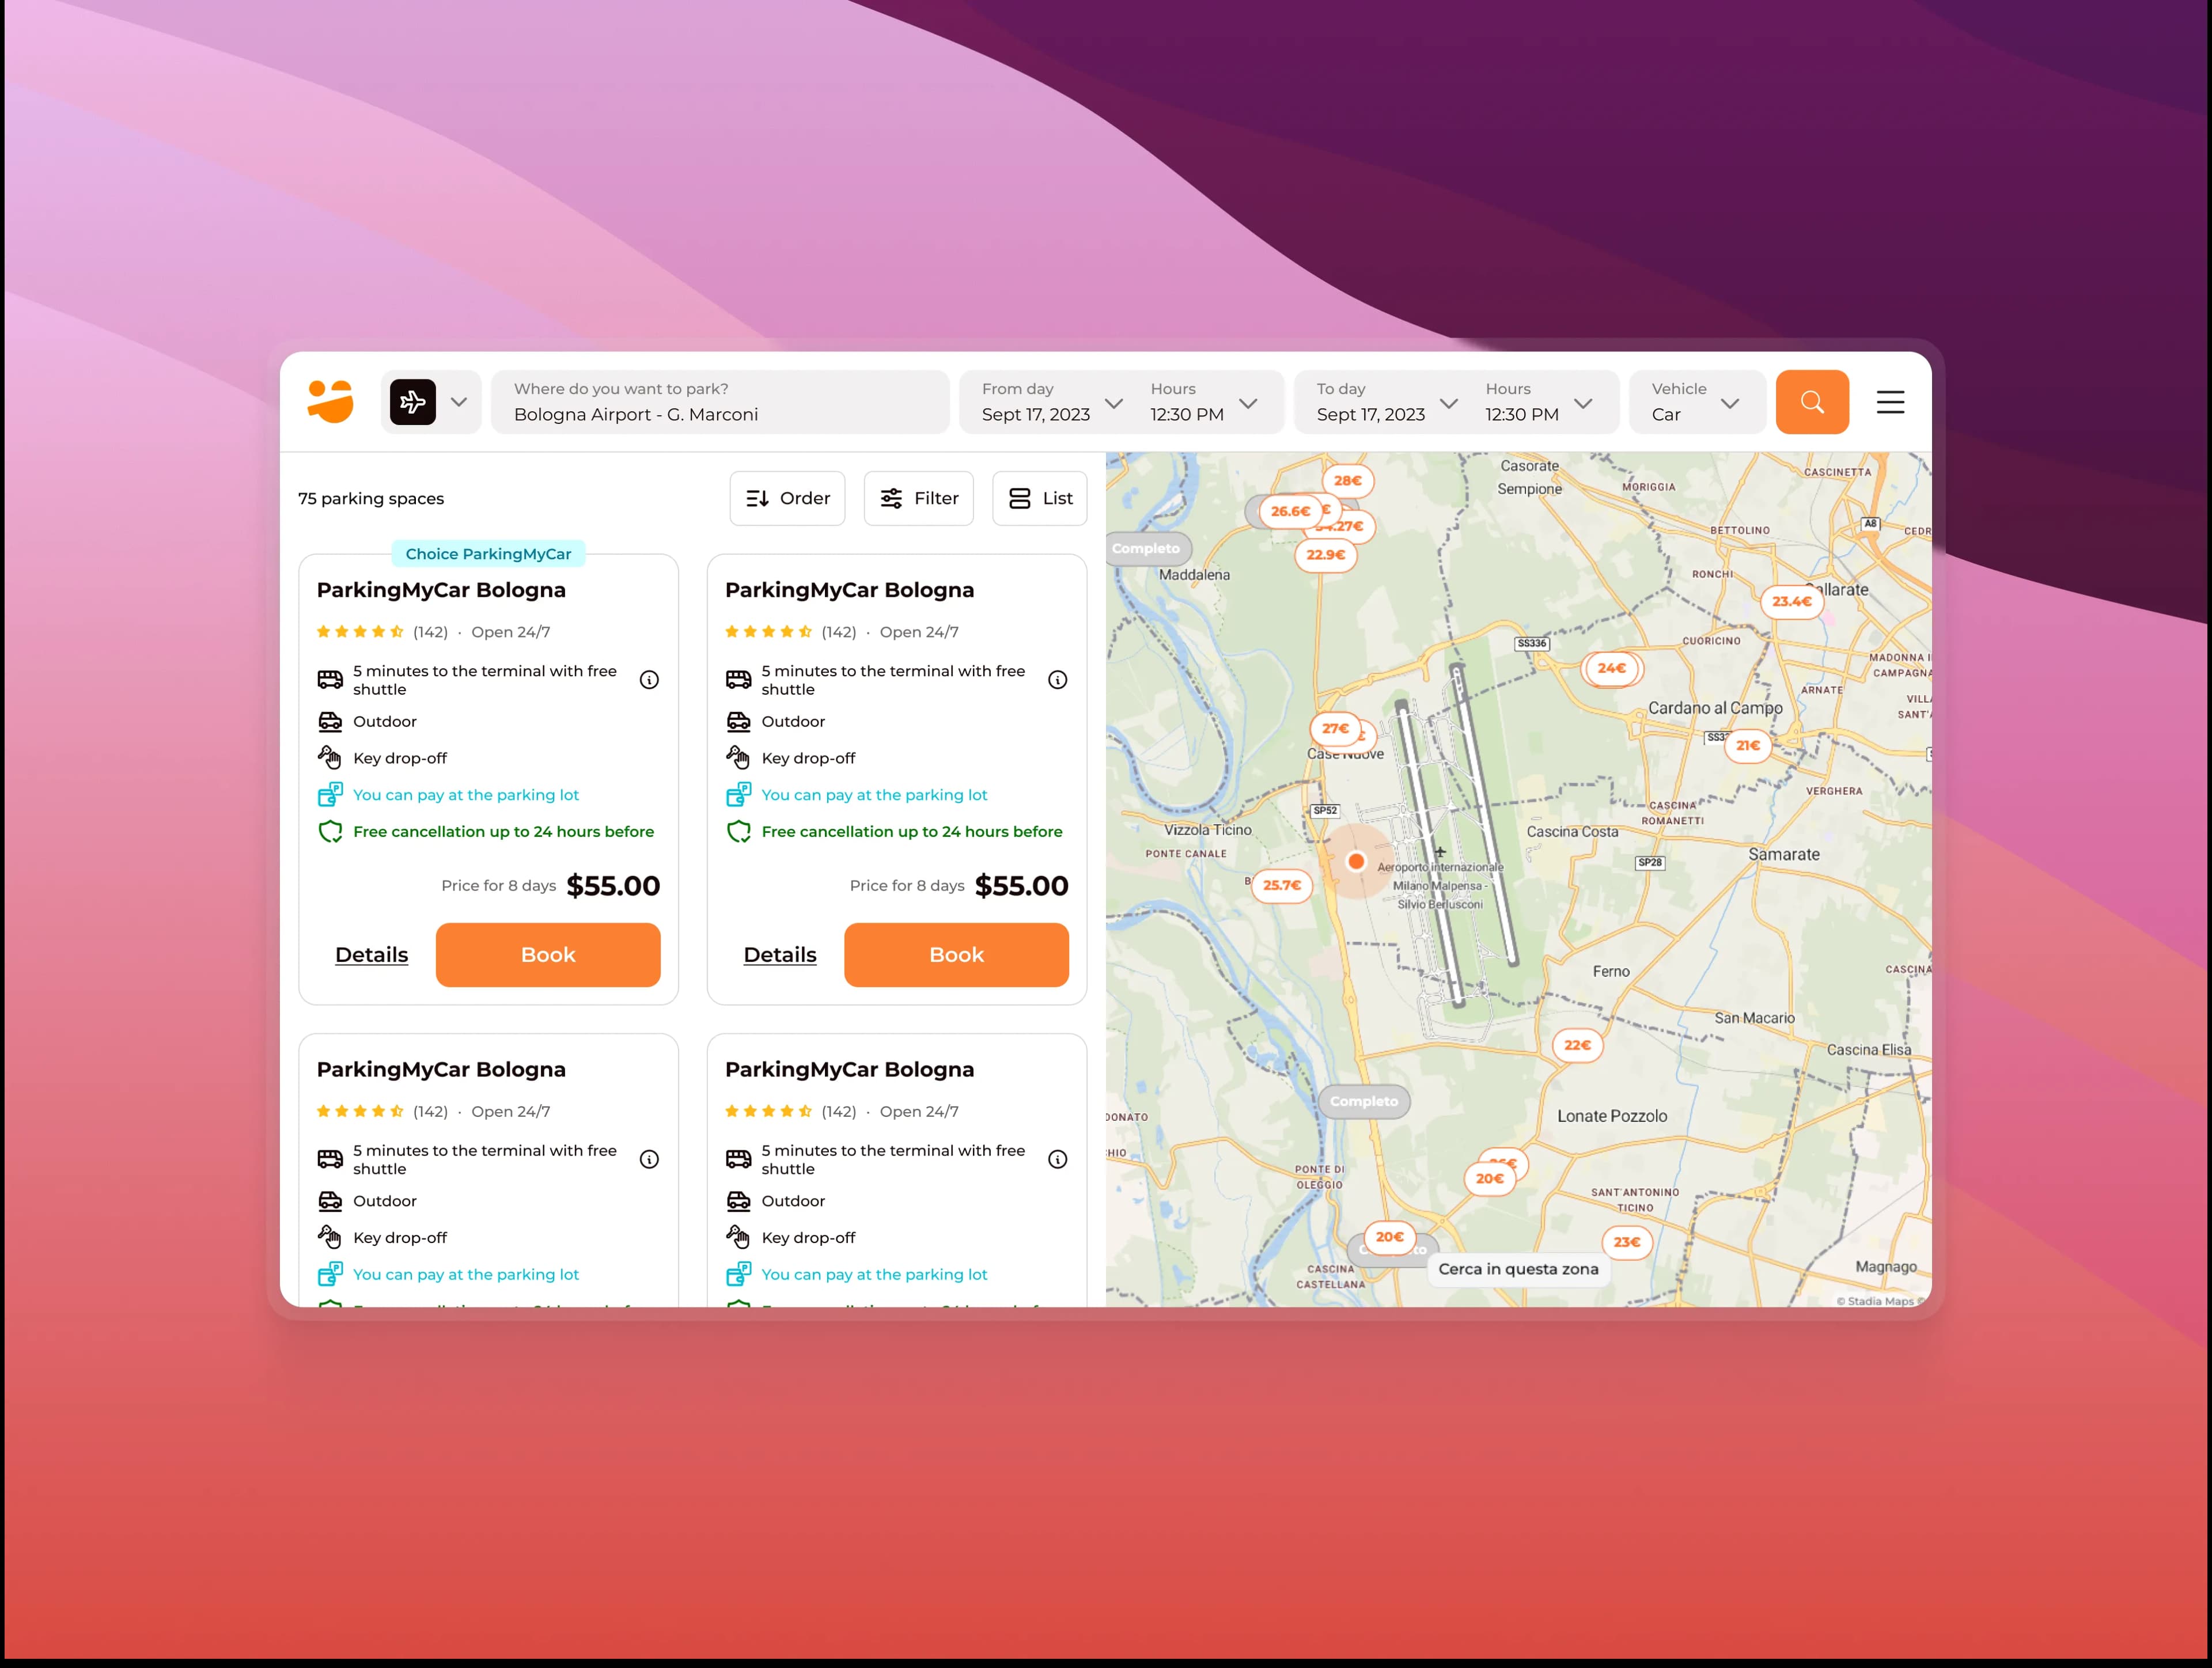Click the ParkingMyCar logo

pos(331,402)
